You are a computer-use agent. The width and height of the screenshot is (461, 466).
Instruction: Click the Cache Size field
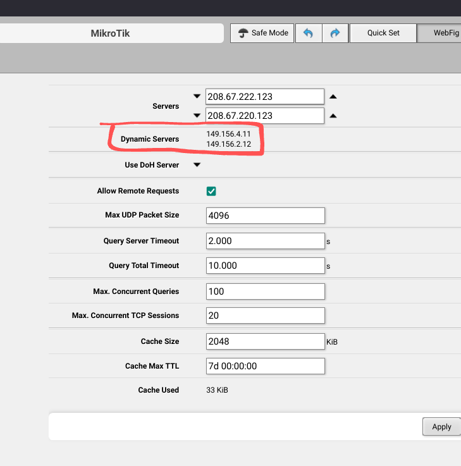[266, 341]
